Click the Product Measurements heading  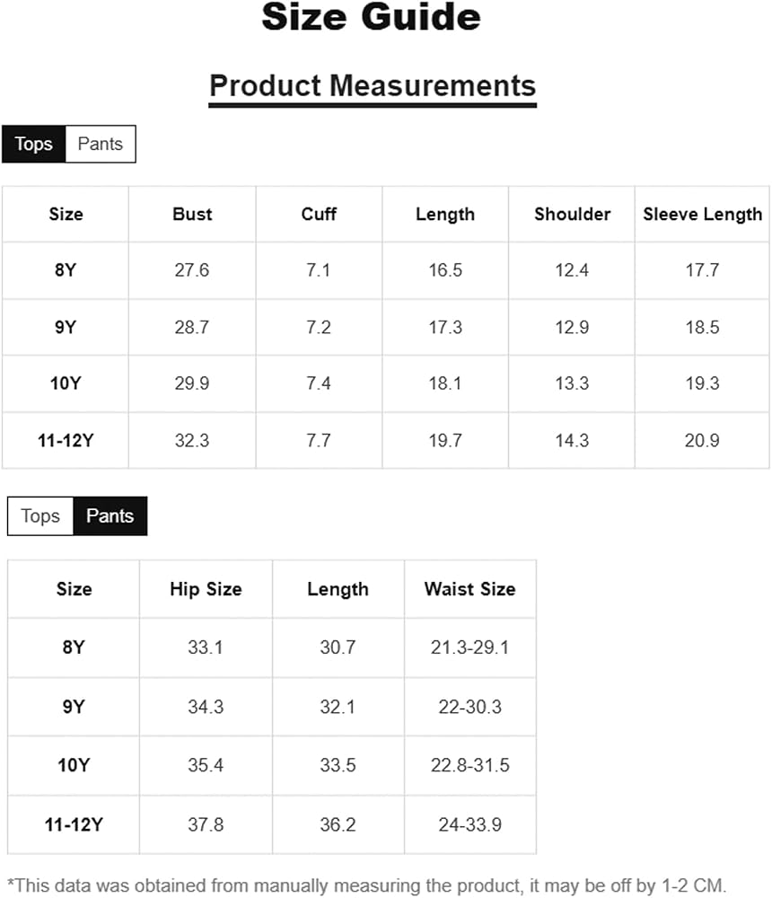[x=373, y=86]
